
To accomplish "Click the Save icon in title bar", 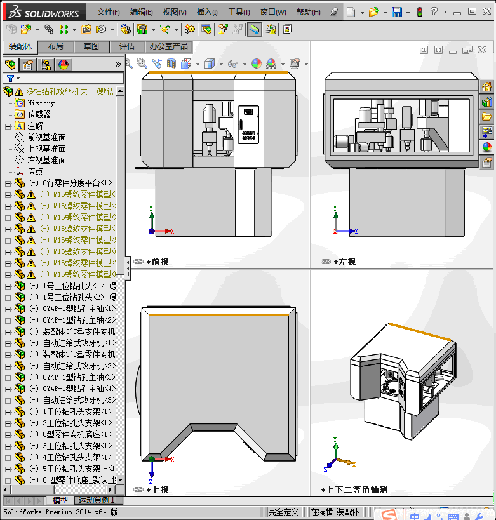I will coord(397,12).
